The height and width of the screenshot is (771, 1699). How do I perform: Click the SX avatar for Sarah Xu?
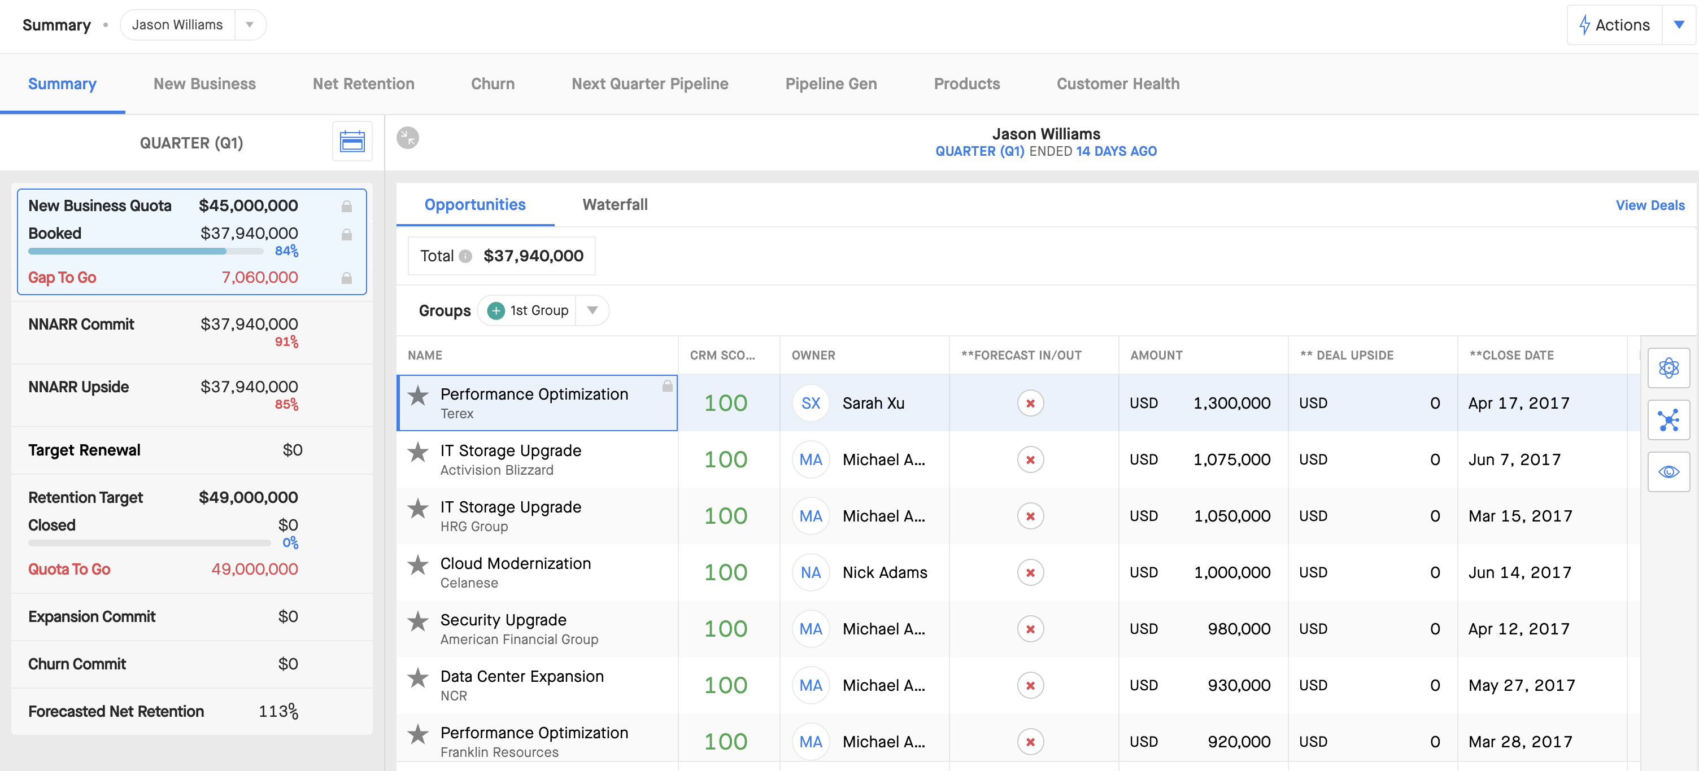click(810, 404)
